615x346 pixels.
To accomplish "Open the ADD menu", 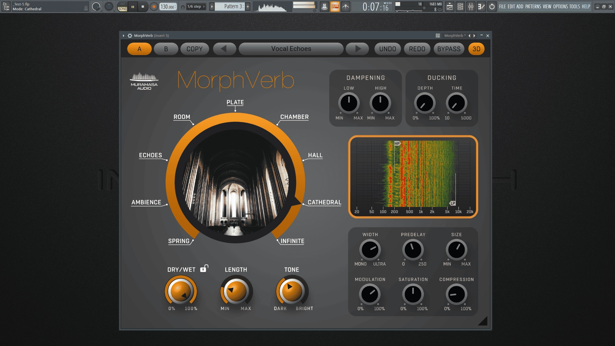I will coord(520,6).
